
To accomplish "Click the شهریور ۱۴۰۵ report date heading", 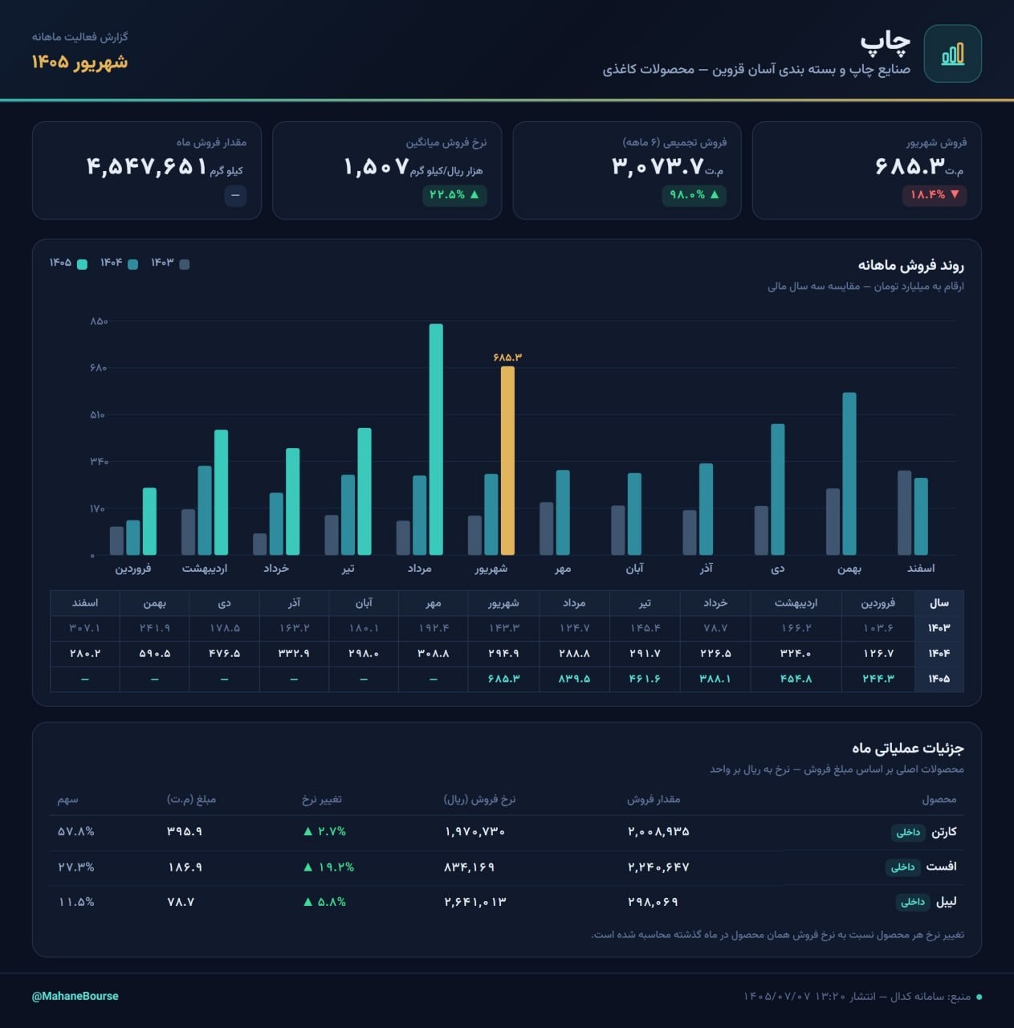I will 79,62.
